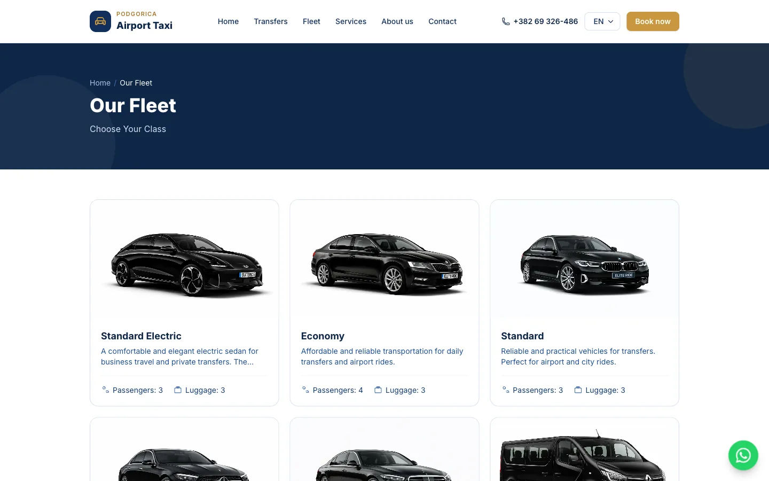Click passengers icon on Standard Electric card
This screenshot has width=769, height=481.
[106, 390]
